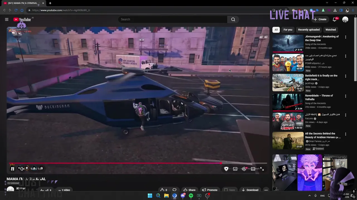Open Battlefield 6 video thumbnail

pos(288,82)
